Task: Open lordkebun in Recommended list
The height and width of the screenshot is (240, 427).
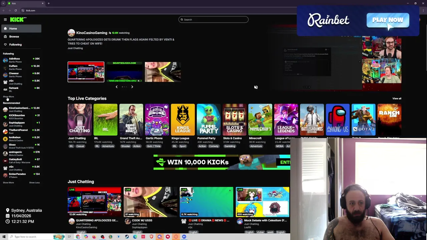Action: [x=21, y=139]
